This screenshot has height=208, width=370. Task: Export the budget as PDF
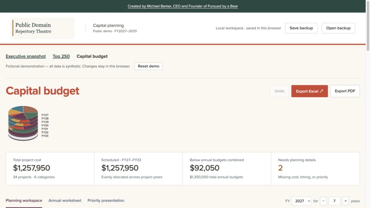[x=345, y=91]
